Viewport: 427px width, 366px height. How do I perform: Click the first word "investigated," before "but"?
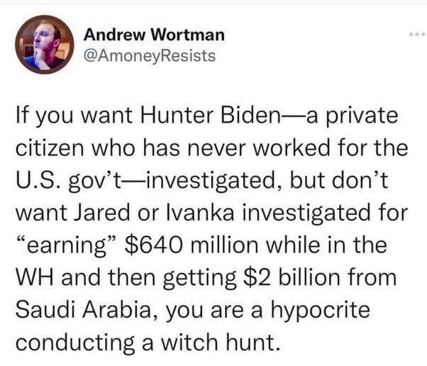[x=213, y=181]
